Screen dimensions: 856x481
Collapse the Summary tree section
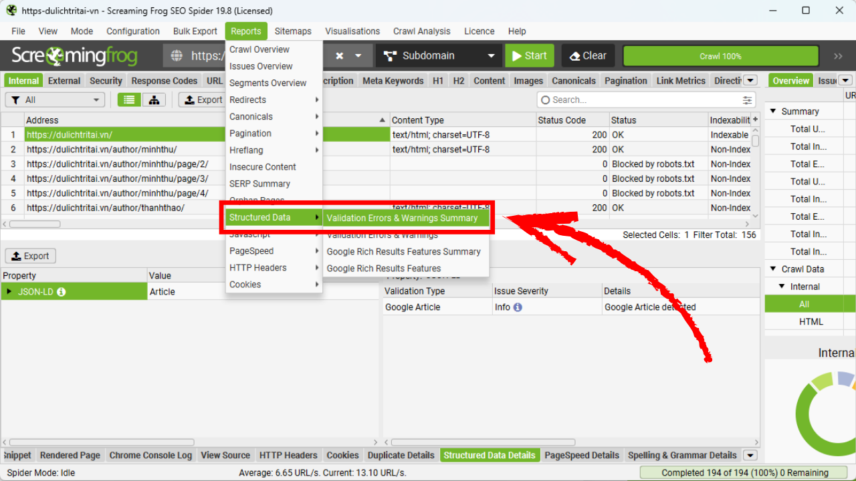click(774, 112)
